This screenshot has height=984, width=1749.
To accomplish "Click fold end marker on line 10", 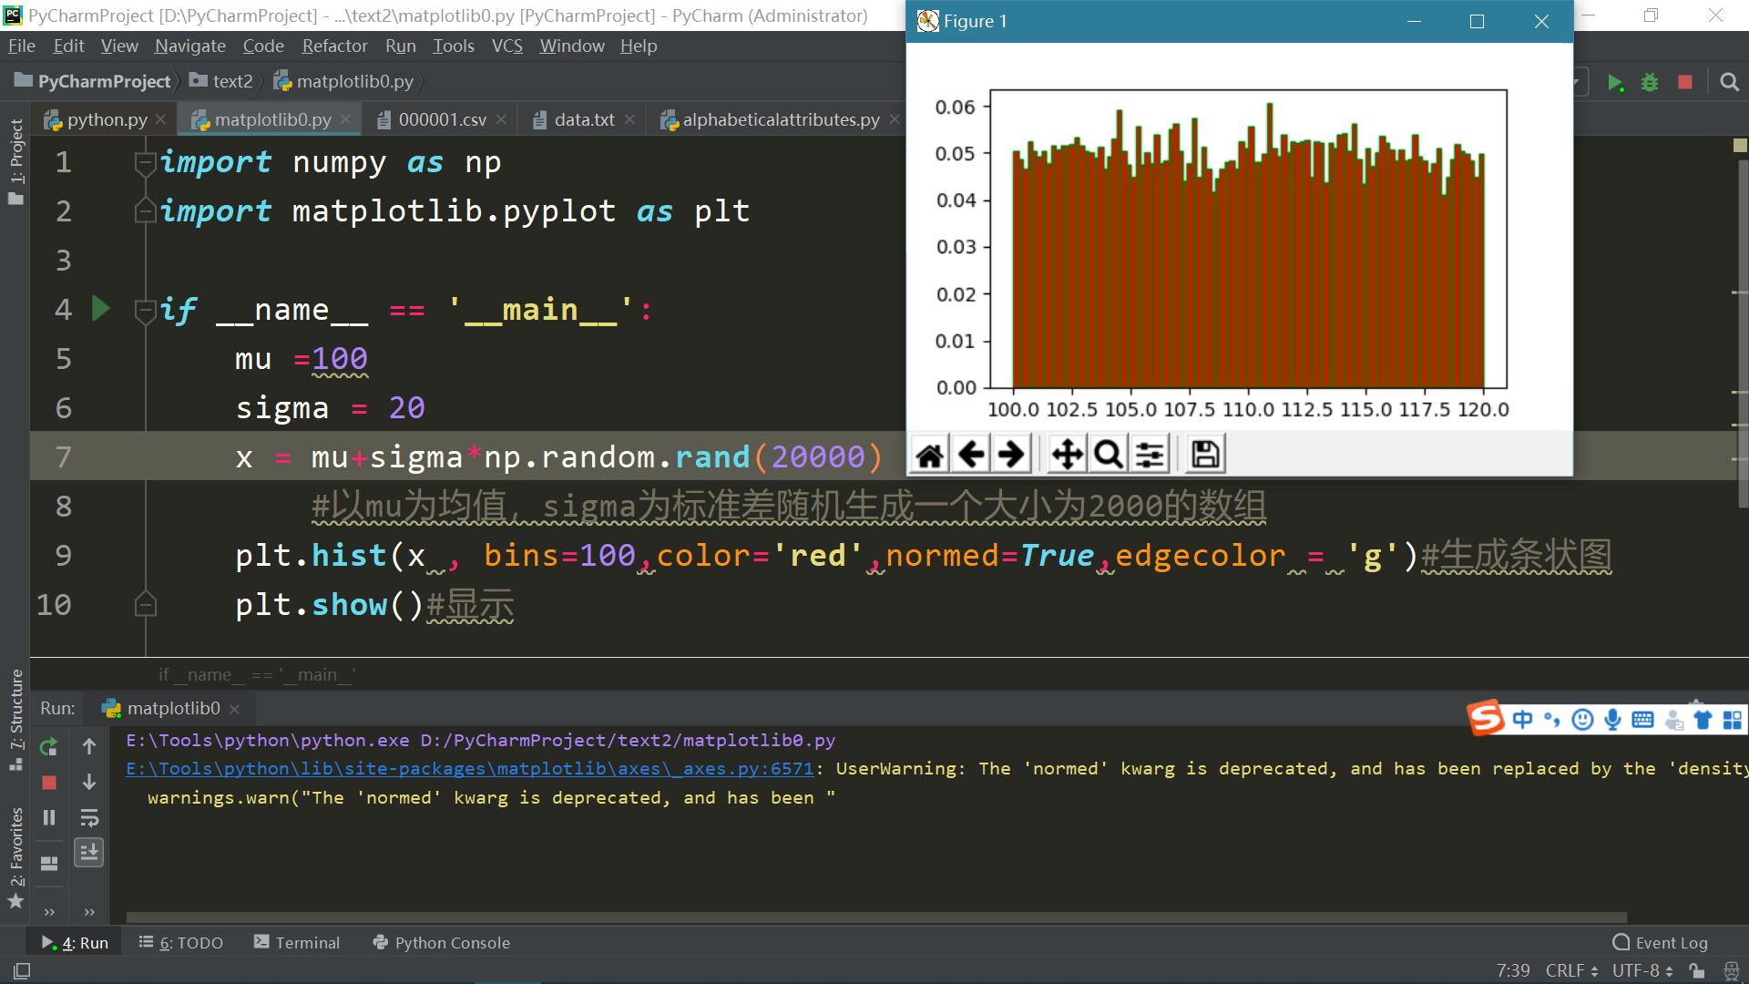I will click(145, 604).
